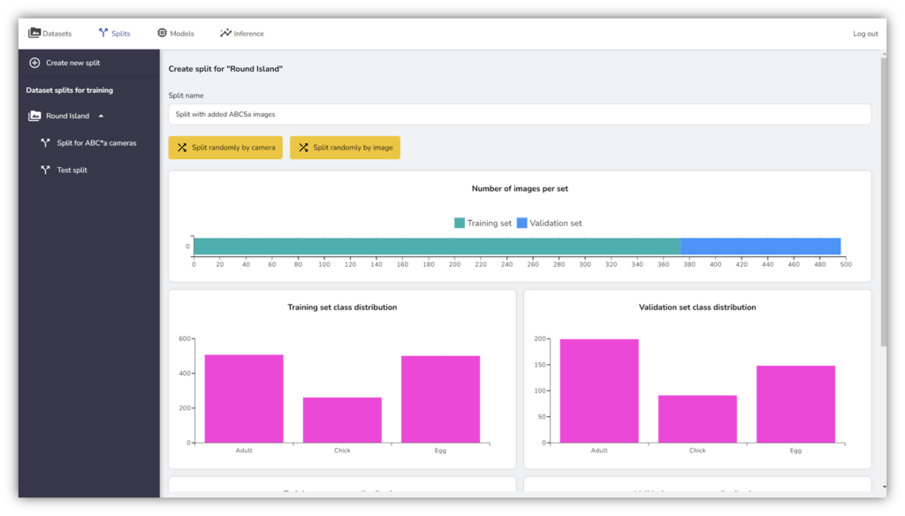905x516 pixels.
Task: Click the Datasets folder icon
Action: [34, 34]
